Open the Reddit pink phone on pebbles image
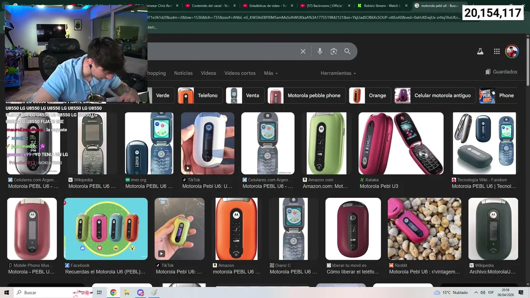Image resolution: width=530 pixels, height=298 pixels. (424, 229)
